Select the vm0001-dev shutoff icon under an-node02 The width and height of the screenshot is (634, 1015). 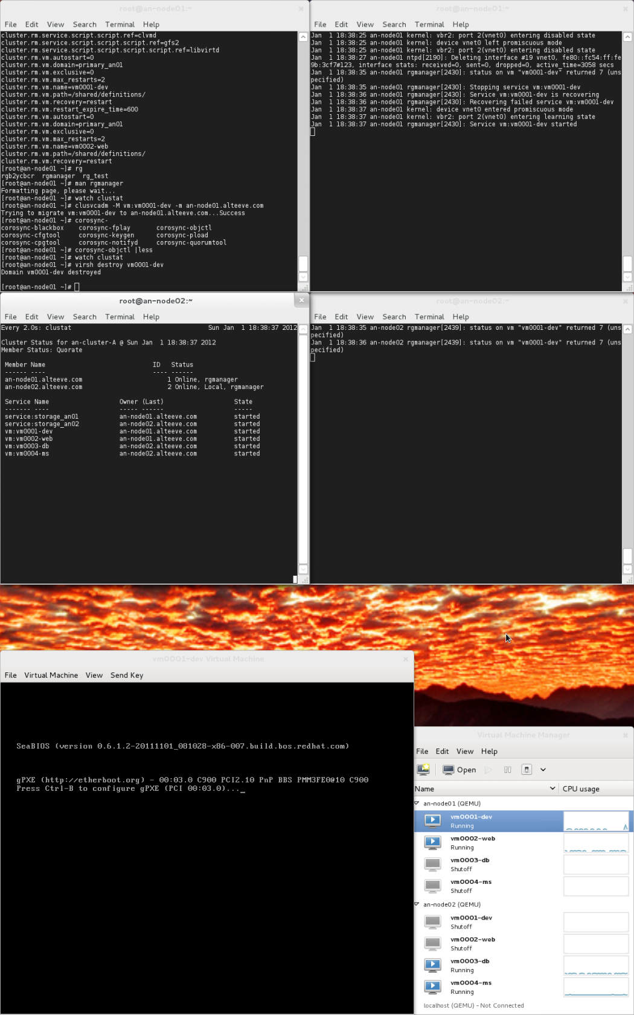pyautogui.click(x=432, y=921)
